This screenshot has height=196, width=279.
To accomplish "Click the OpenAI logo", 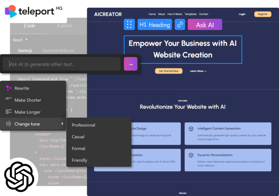I will (x=19, y=177).
